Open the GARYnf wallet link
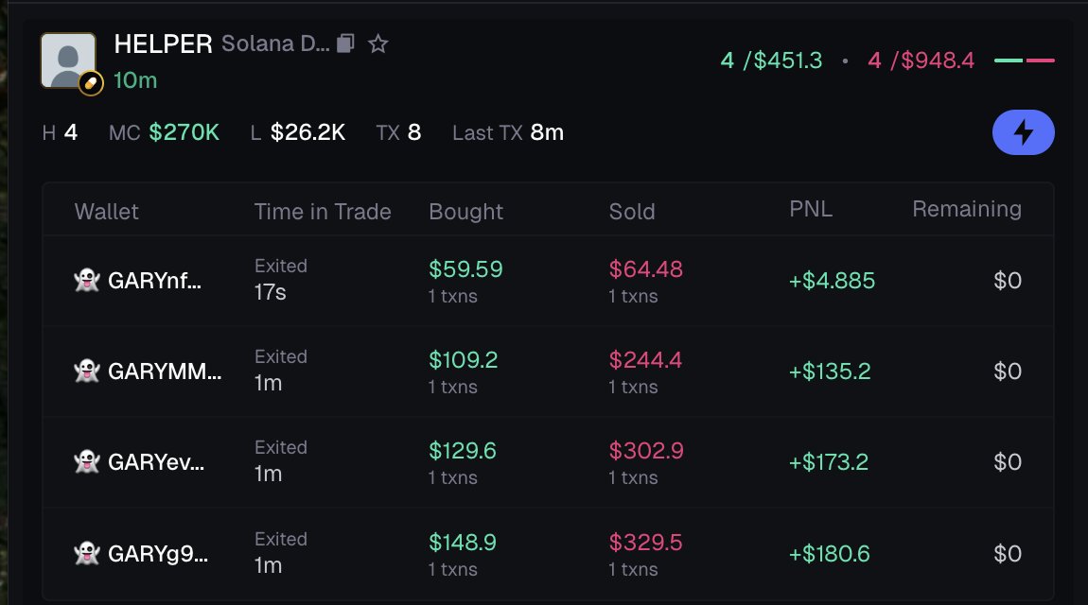The height and width of the screenshot is (605, 1088). (x=155, y=281)
